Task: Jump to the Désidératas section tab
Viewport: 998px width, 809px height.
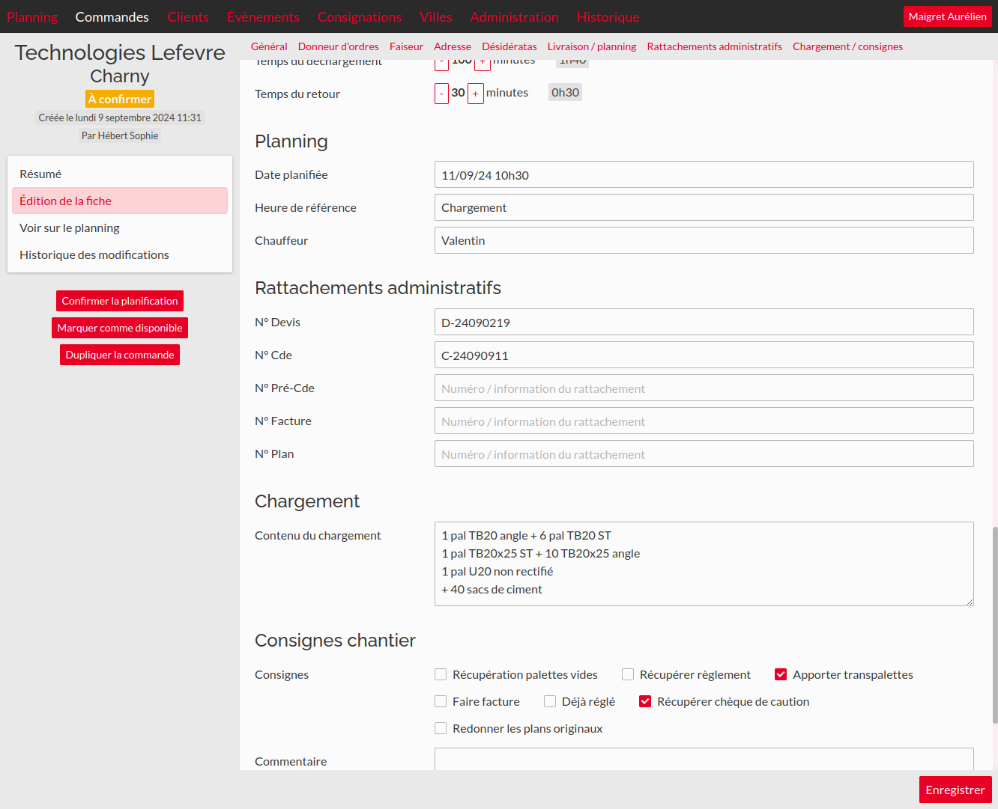Action: pyautogui.click(x=509, y=46)
